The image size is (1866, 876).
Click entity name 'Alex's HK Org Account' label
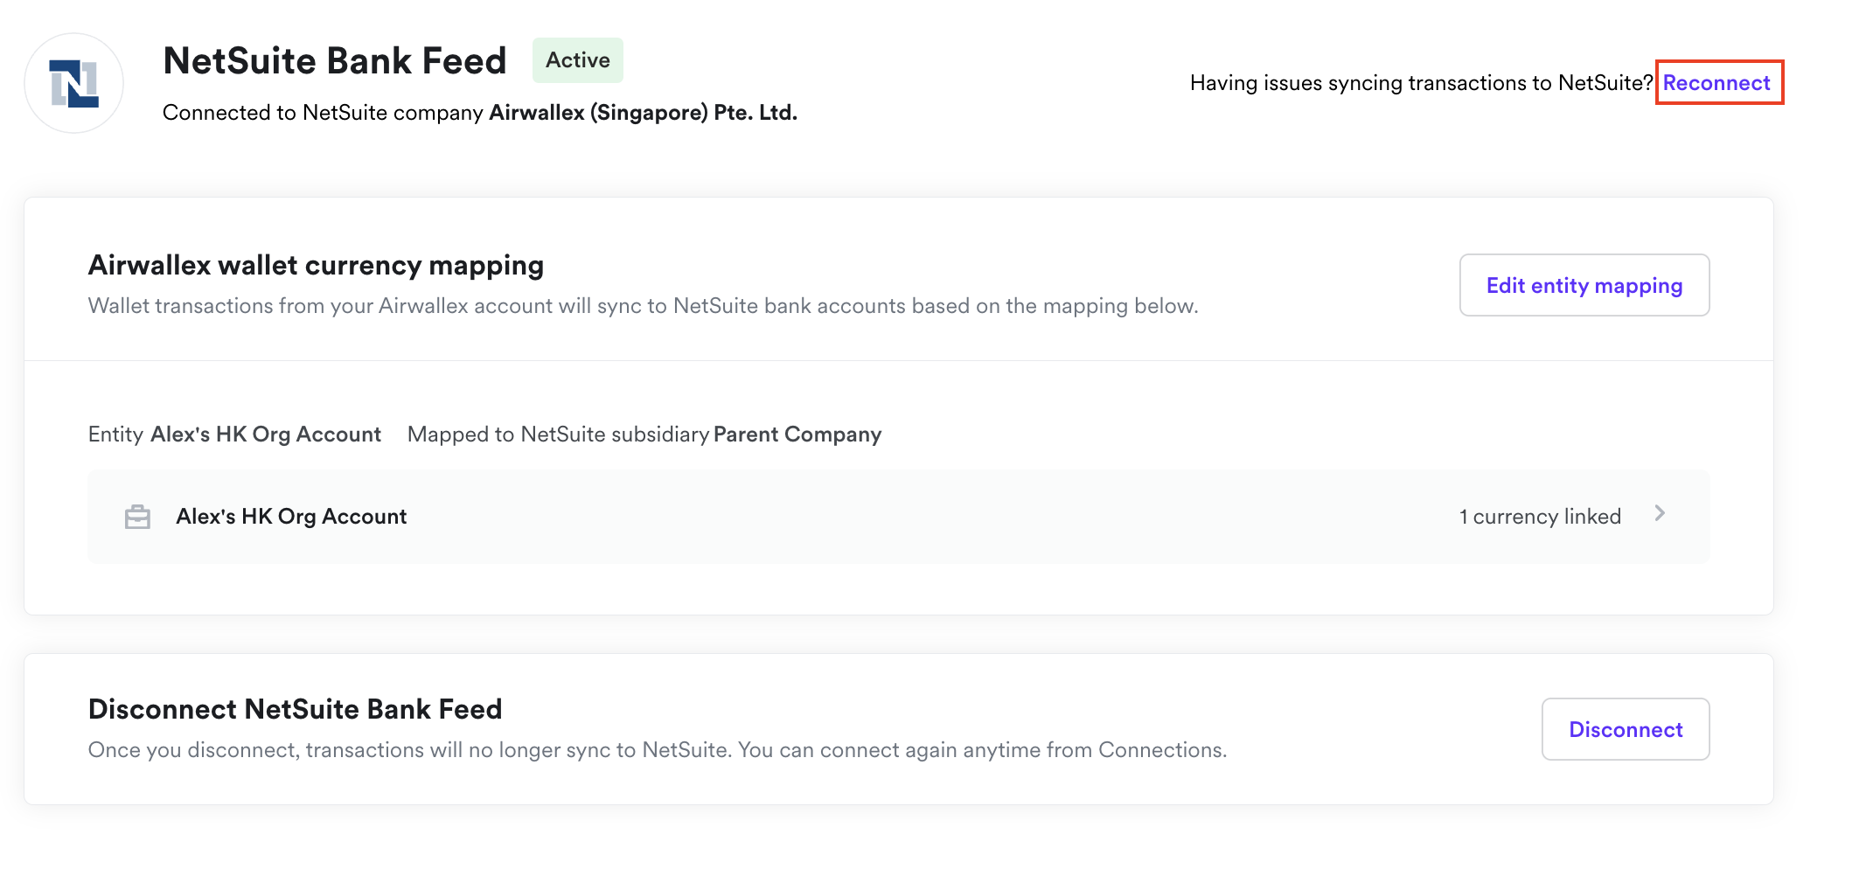[x=266, y=435]
